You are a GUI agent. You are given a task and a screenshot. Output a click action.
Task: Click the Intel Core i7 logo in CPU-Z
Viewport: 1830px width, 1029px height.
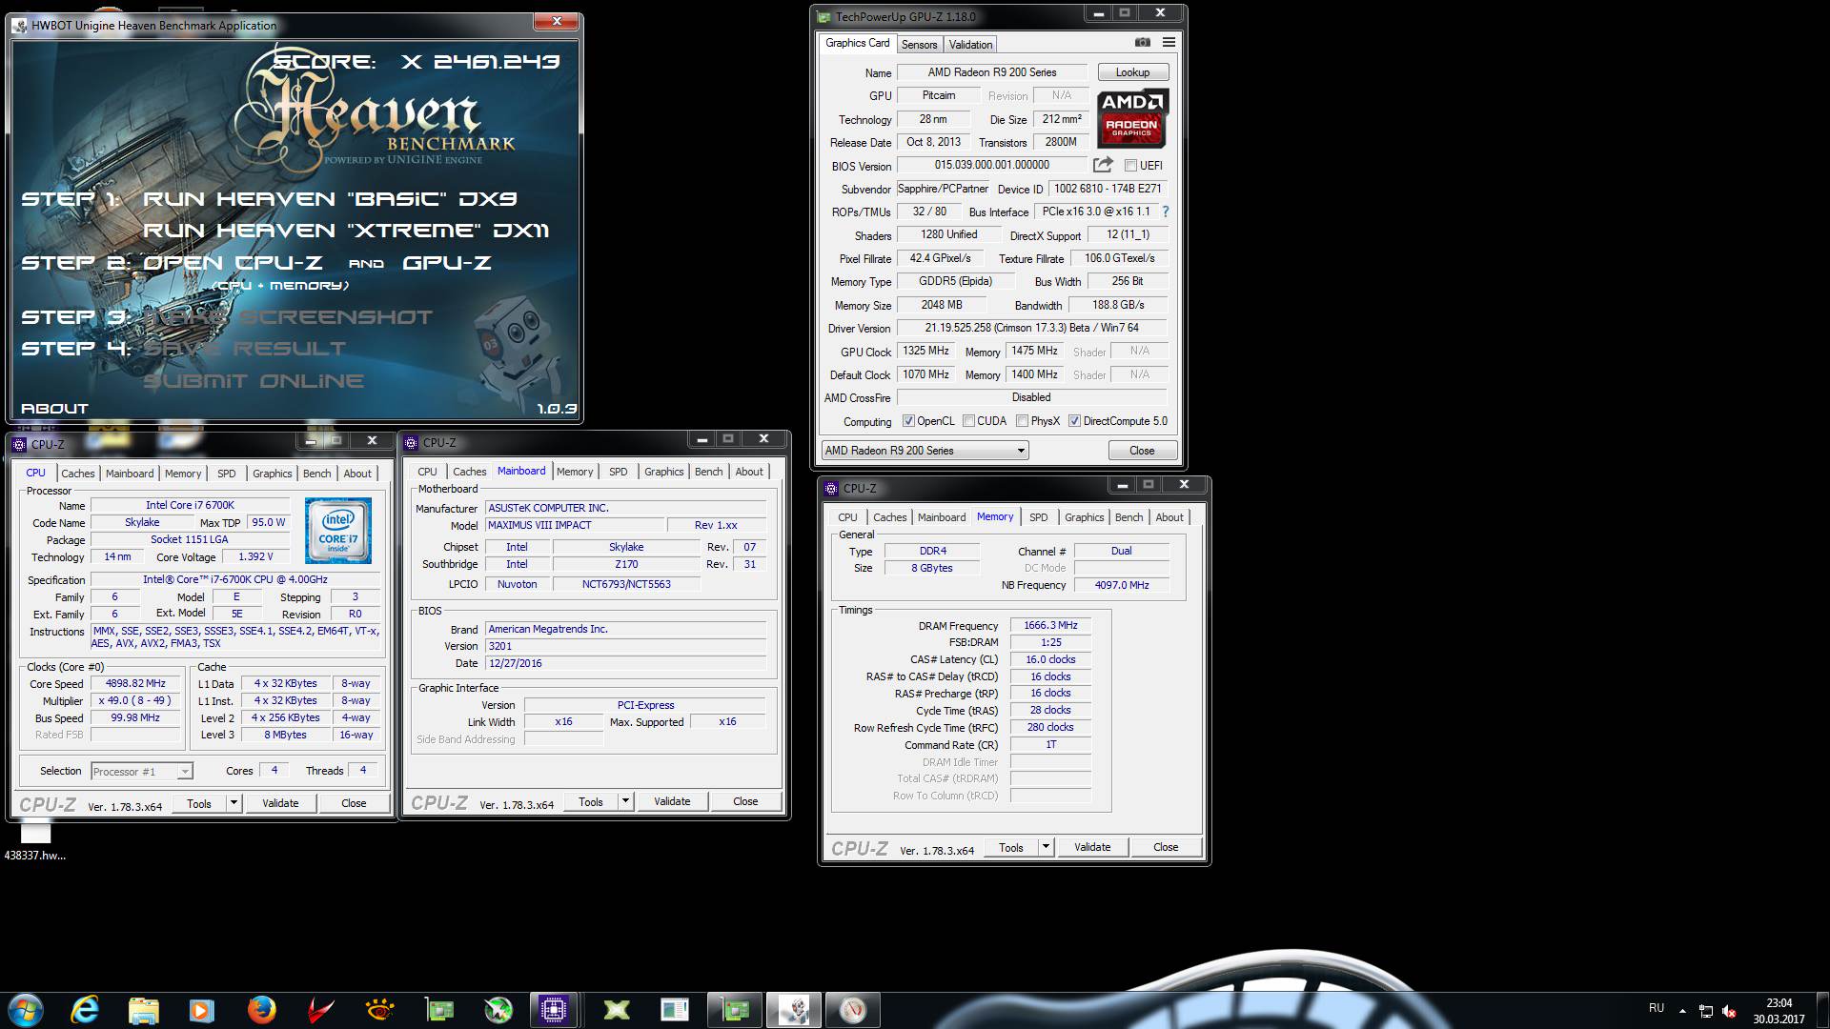click(x=338, y=531)
